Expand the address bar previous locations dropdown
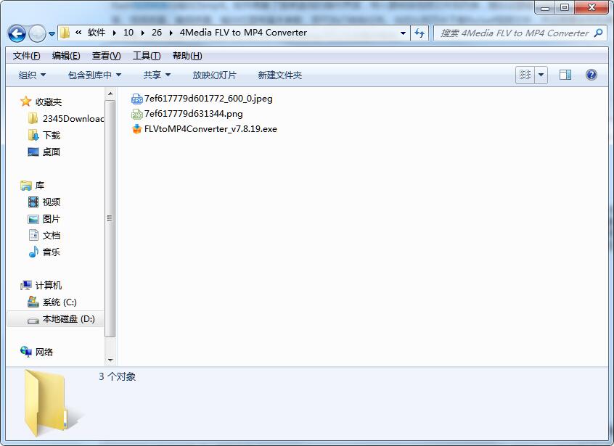 [403, 33]
